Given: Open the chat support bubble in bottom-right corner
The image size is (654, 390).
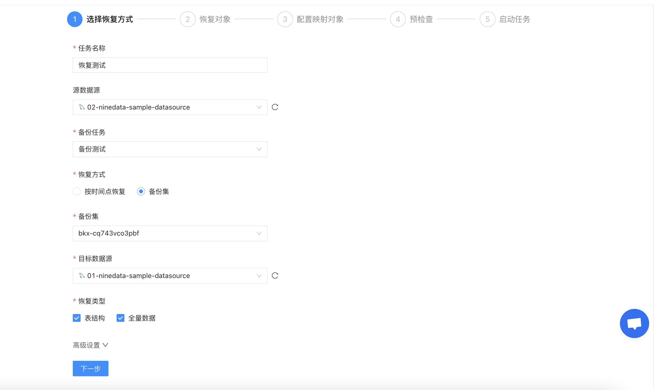Looking at the screenshot, I should coord(634,323).
